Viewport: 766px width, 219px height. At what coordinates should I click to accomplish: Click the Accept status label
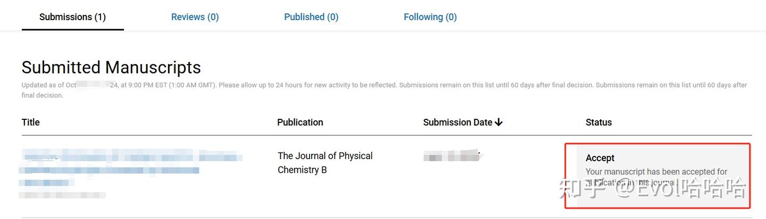[x=600, y=158]
